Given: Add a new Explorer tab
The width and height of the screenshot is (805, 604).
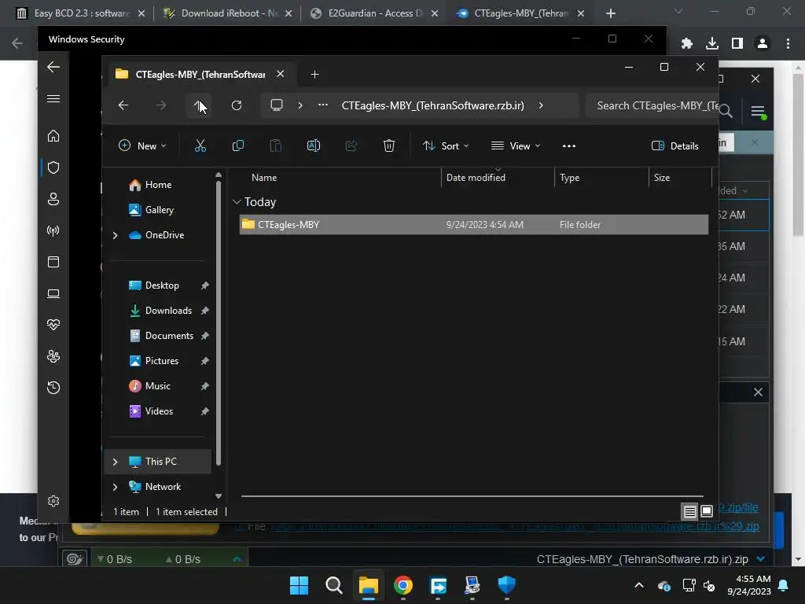Looking at the screenshot, I should pyautogui.click(x=314, y=75).
